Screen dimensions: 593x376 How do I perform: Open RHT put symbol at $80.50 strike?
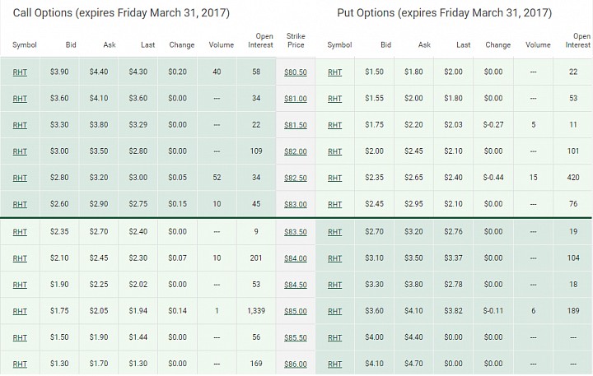pyautogui.click(x=334, y=72)
